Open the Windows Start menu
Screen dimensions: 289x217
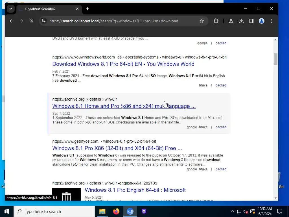tap(7, 211)
